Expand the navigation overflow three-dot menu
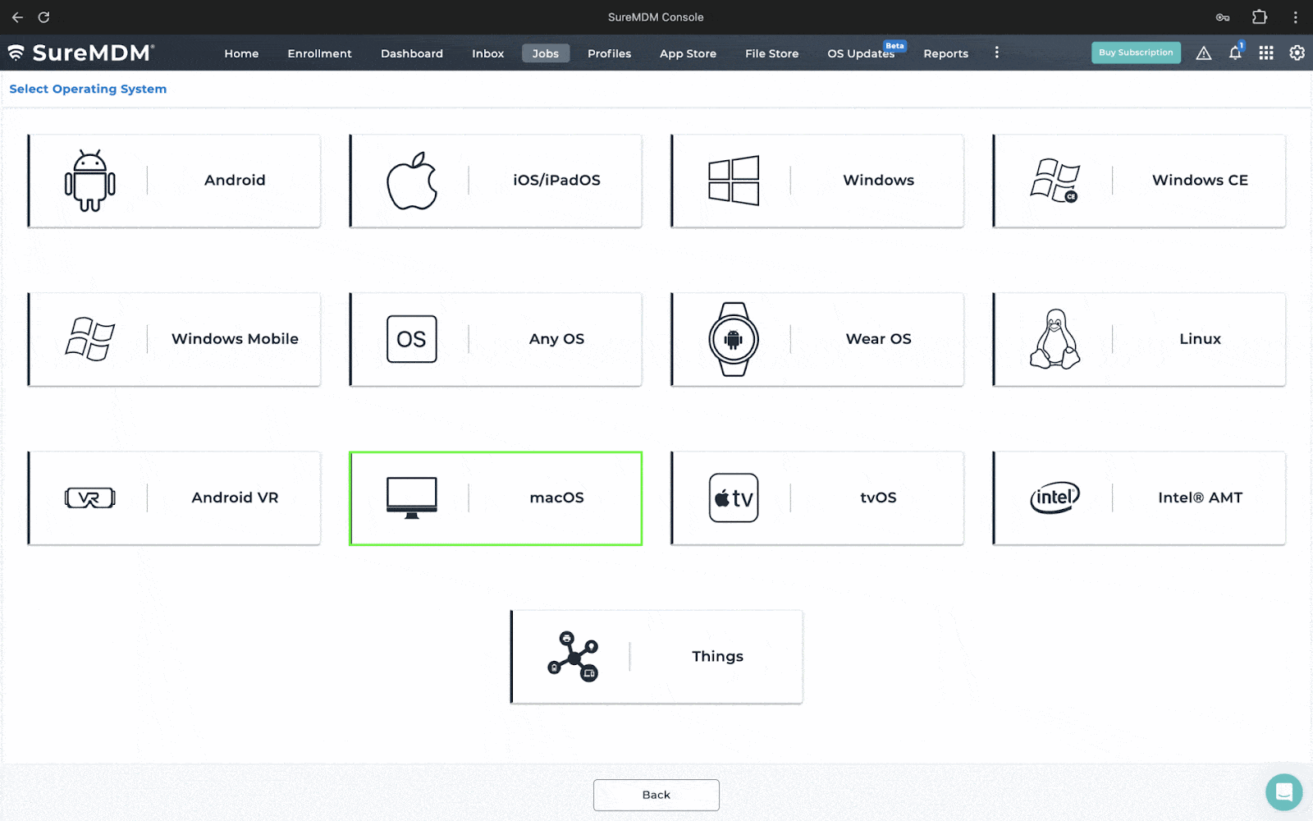 coord(997,53)
